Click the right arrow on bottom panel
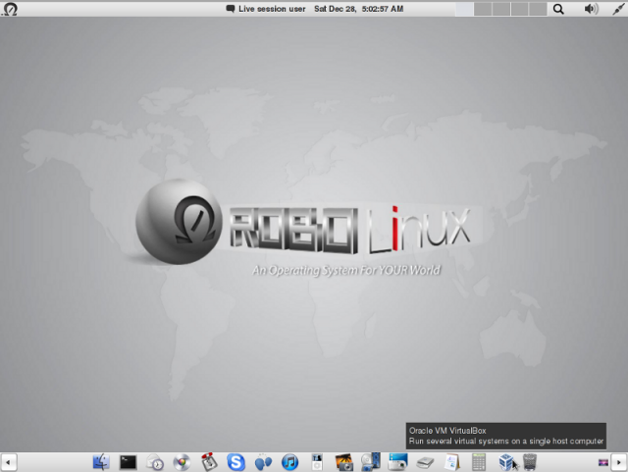 pos(619,463)
